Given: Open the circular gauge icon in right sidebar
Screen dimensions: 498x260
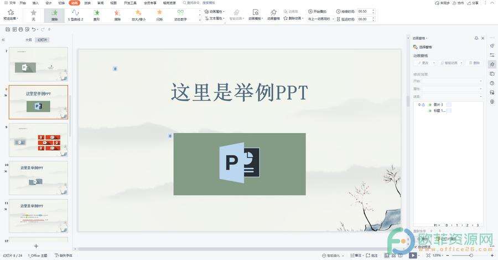Looking at the screenshot, I should pos(492,83).
